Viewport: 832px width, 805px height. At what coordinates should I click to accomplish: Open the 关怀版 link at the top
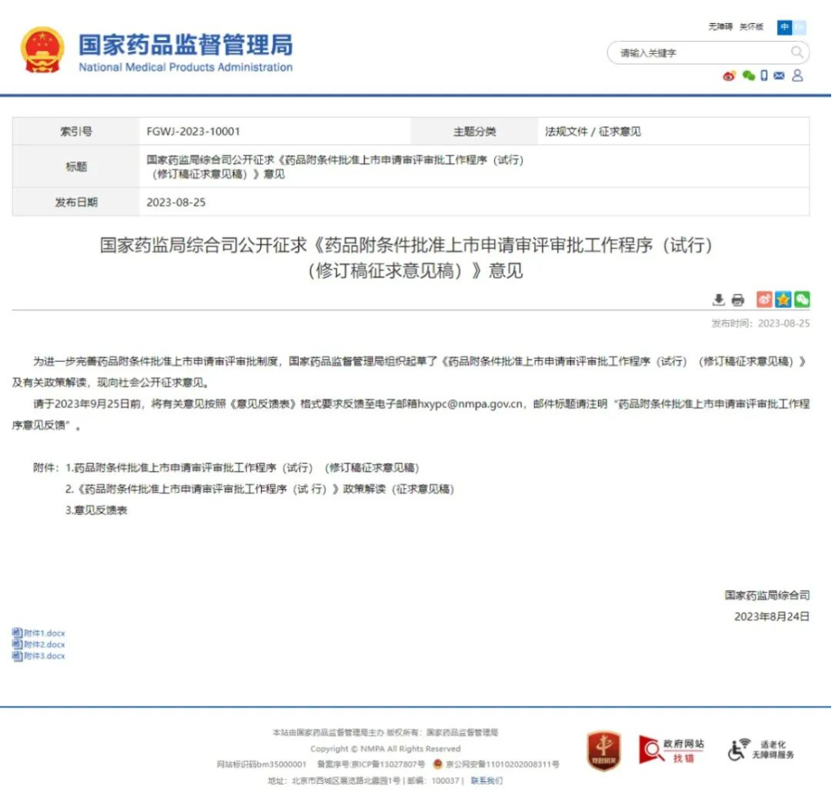pyautogui.click(x=751, y=26)
